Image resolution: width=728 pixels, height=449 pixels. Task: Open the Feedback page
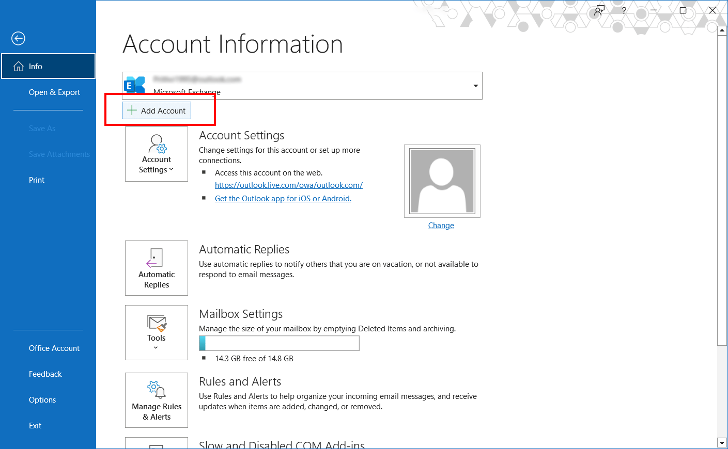pos(45,374)
